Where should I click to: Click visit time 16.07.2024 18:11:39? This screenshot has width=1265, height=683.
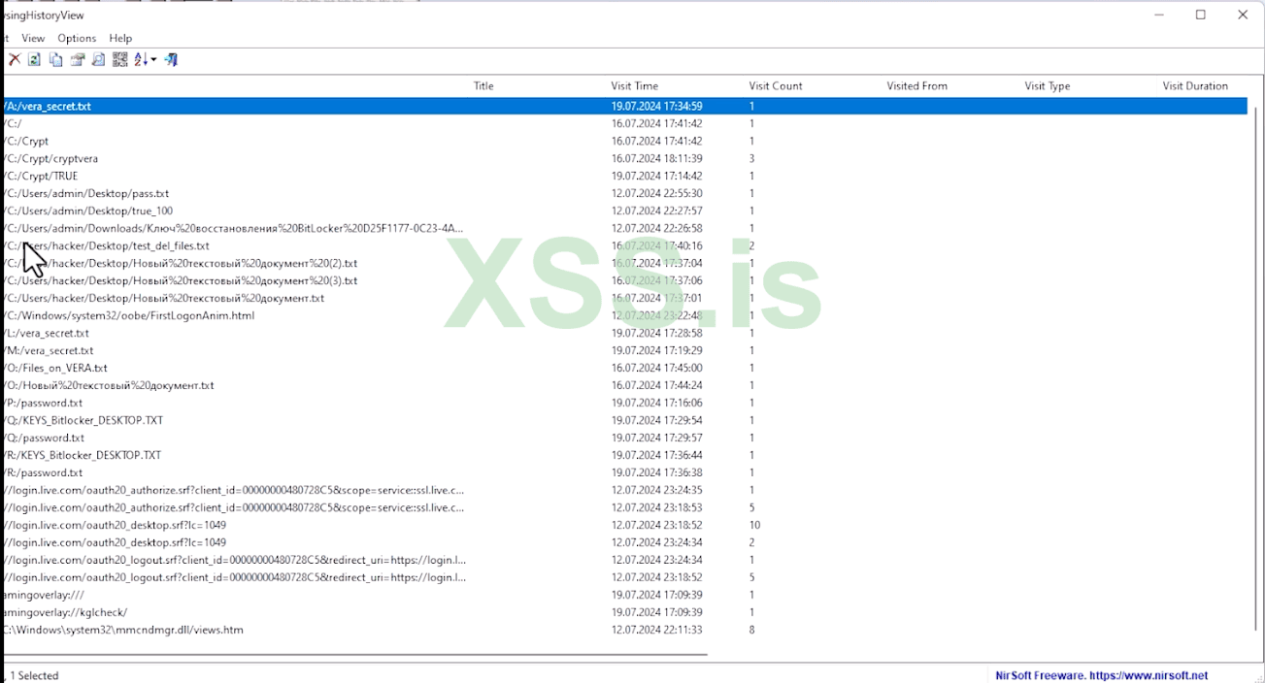pyautogui.click(x=656, y=158)
